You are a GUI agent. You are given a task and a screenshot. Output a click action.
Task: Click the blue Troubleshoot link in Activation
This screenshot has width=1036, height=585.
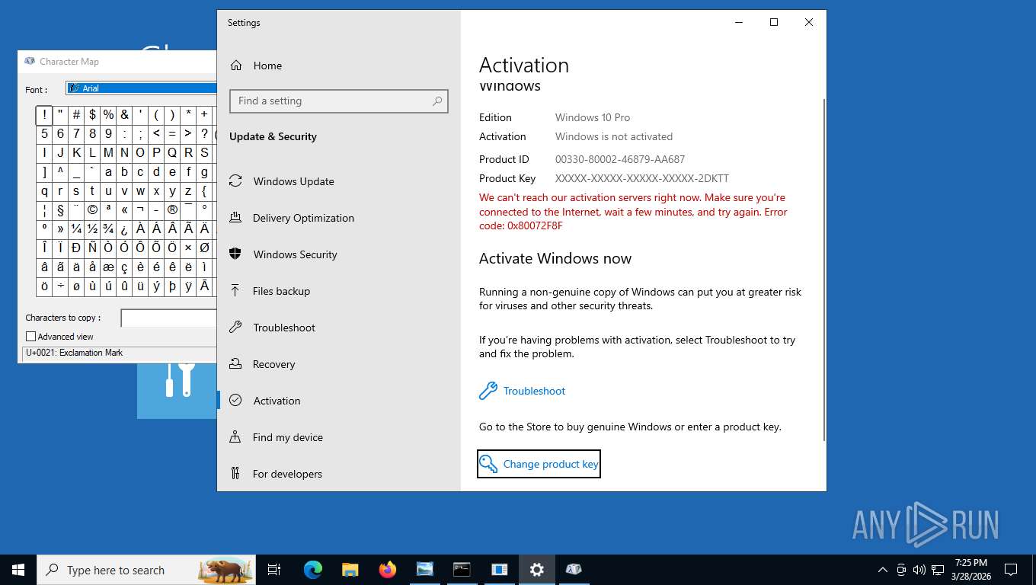coord(534,391)
